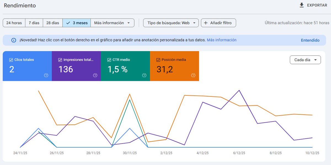Click the info icon in the notification banner
331x165 pixels.
click(14, 40)
